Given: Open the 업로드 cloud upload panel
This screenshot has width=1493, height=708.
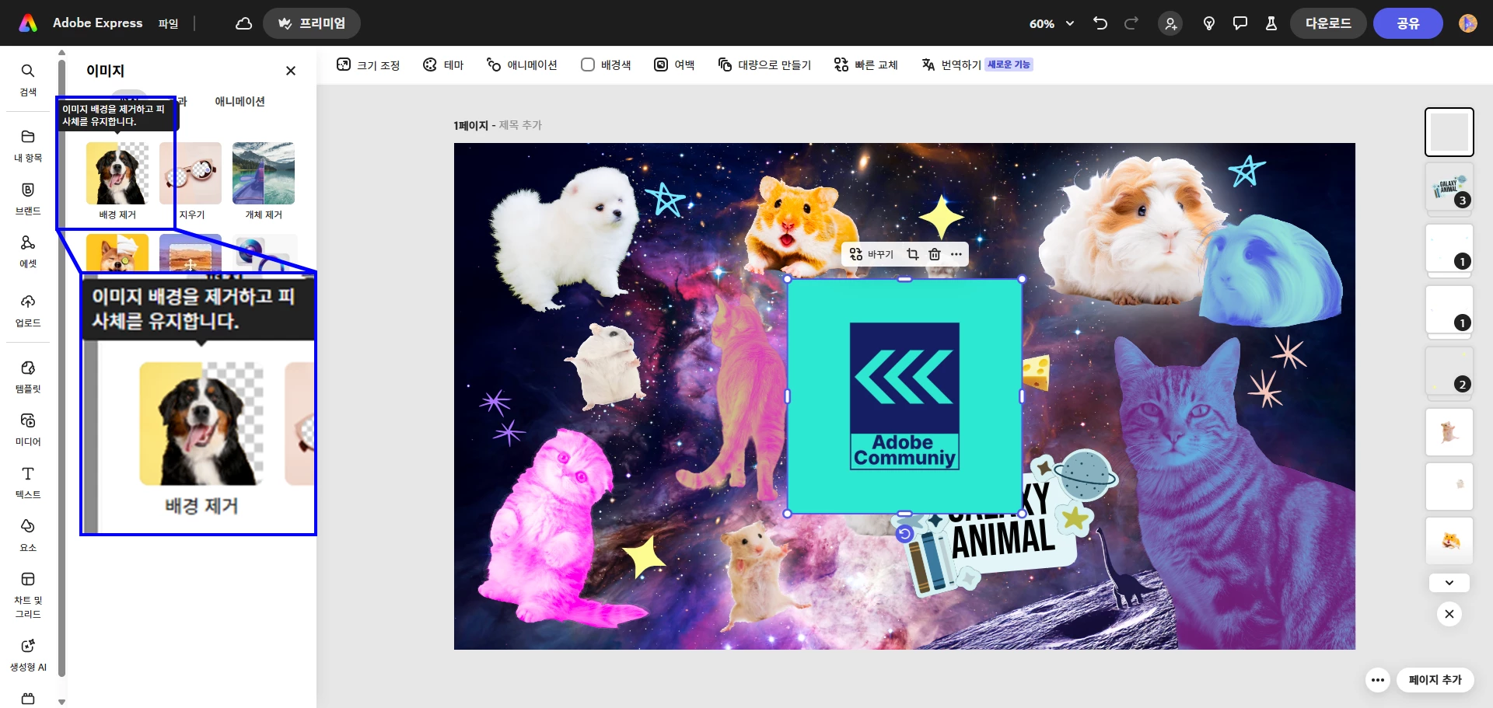Looking at the screenshot, I should point(28,310).
